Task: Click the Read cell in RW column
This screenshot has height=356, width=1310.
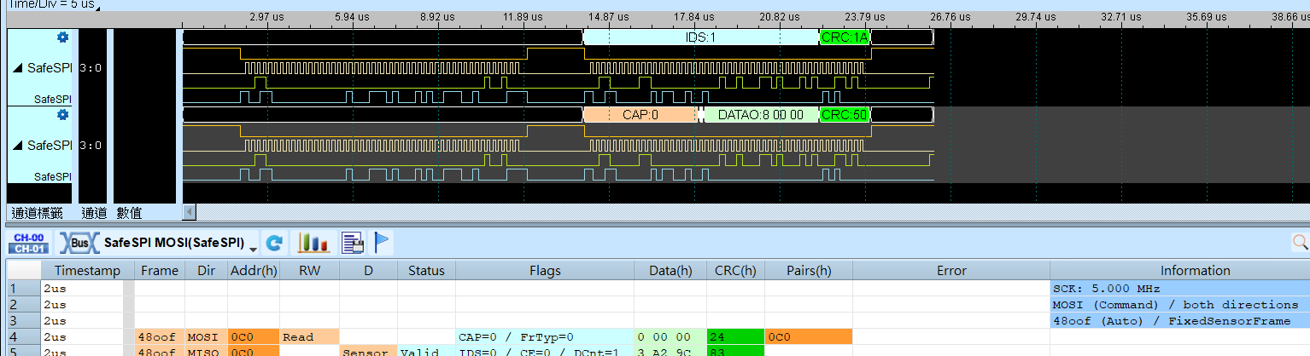Action: pos(308,336)
